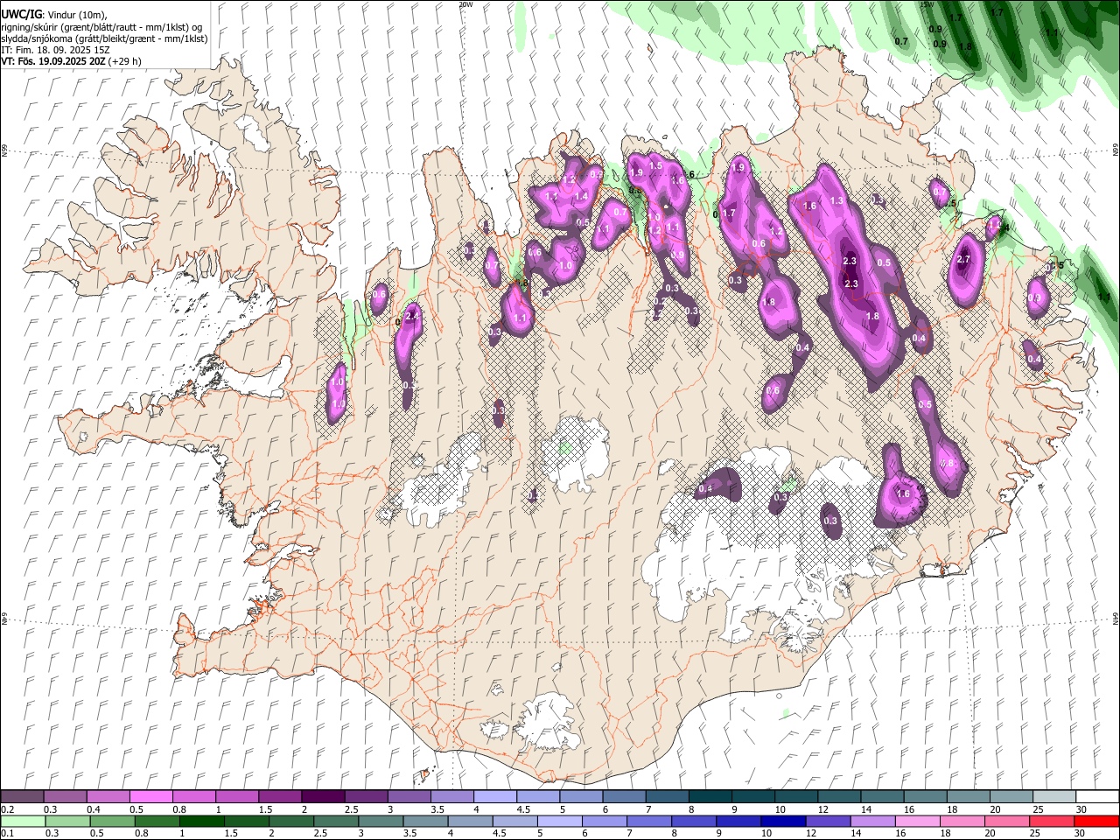Pick the dark teal snow swatch between 8 and 9

point(710,796)
